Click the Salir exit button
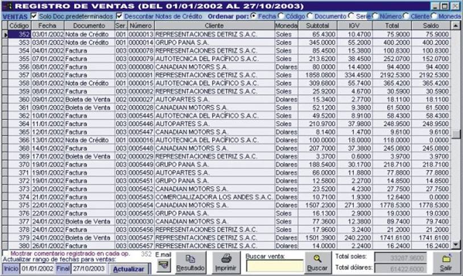 (x=446, y=263)
